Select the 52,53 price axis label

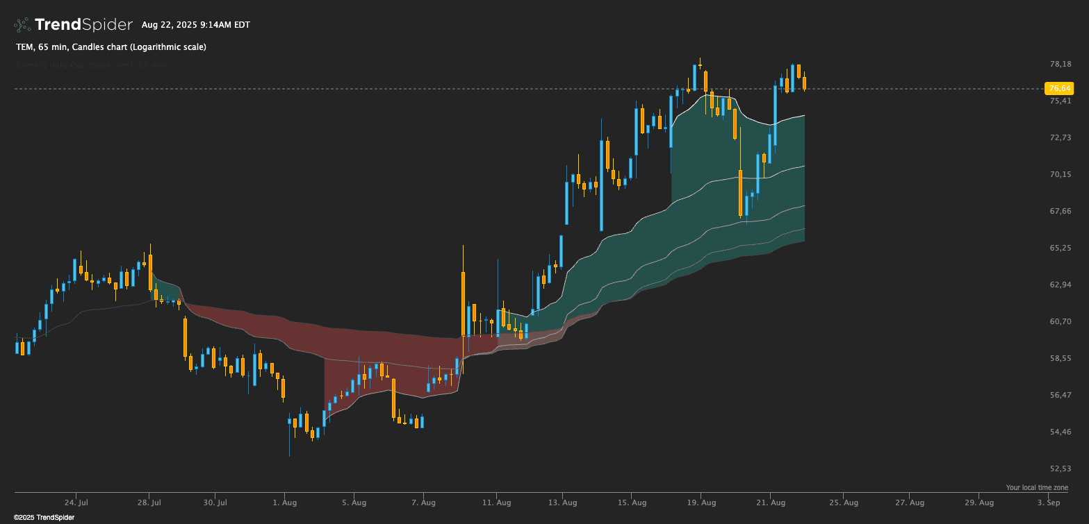[1060, 468]
